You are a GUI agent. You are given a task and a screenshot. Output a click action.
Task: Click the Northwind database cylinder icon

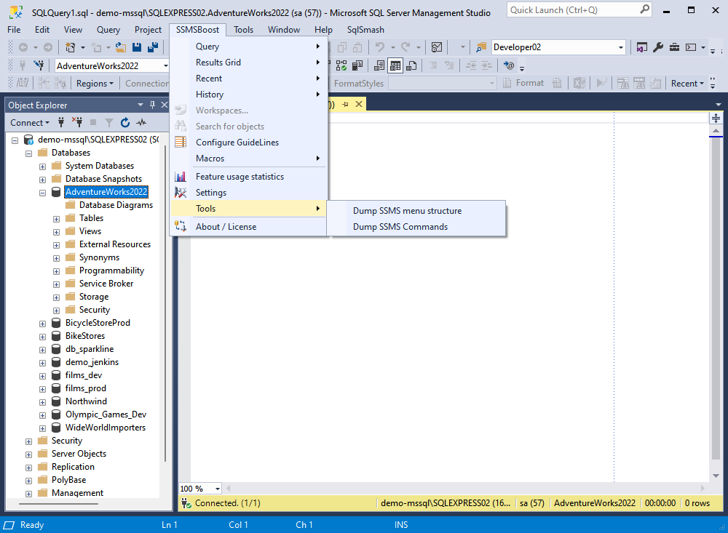click(x=56, y=401)
